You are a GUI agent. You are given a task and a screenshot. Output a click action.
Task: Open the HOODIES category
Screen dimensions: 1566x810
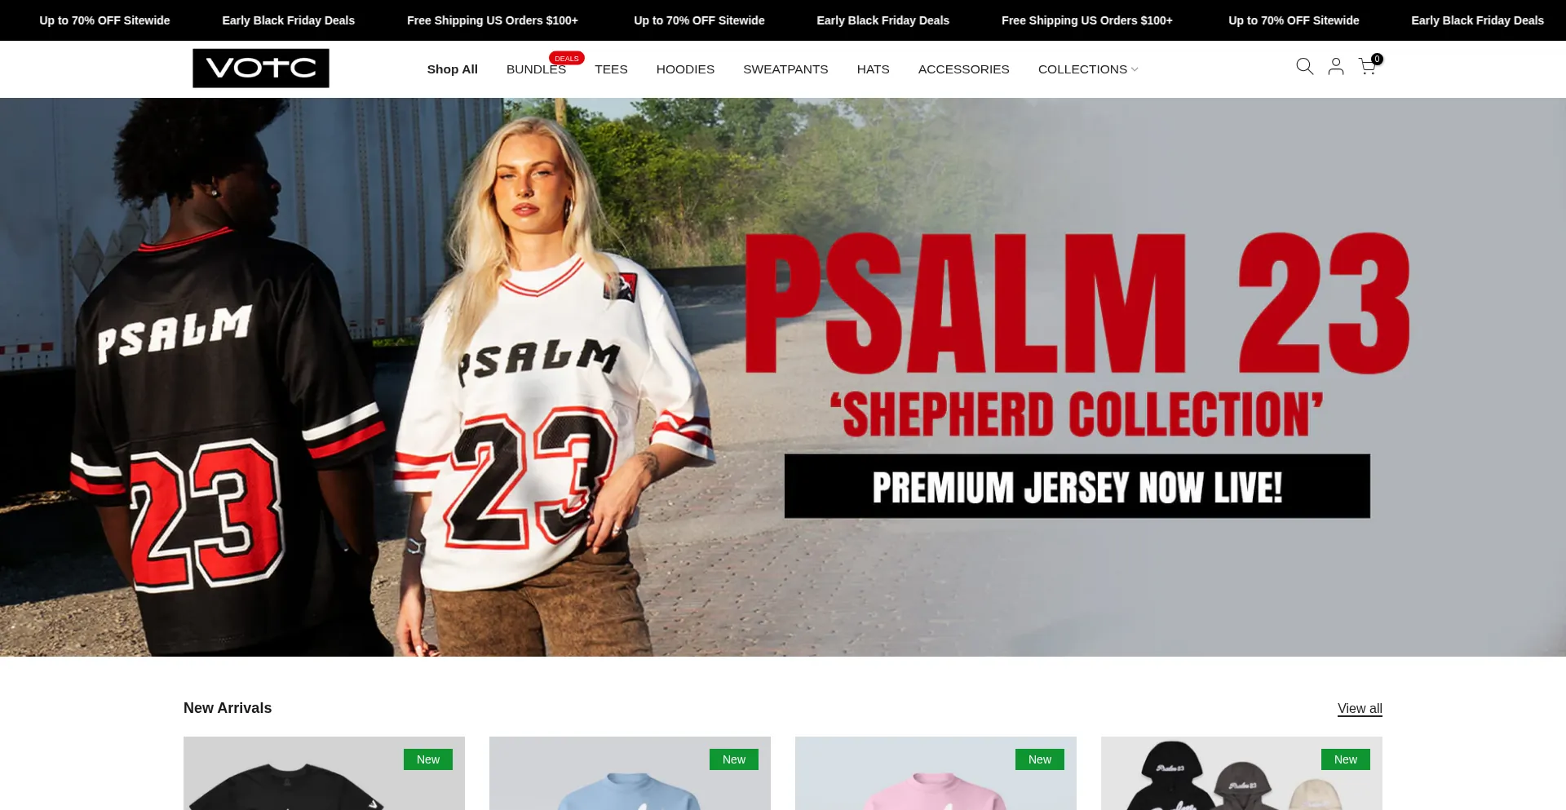click(x=685, y=69)
